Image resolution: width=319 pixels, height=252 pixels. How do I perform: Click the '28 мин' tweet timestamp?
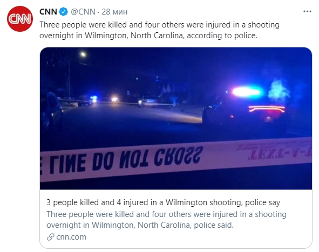[x=114, y=12]
